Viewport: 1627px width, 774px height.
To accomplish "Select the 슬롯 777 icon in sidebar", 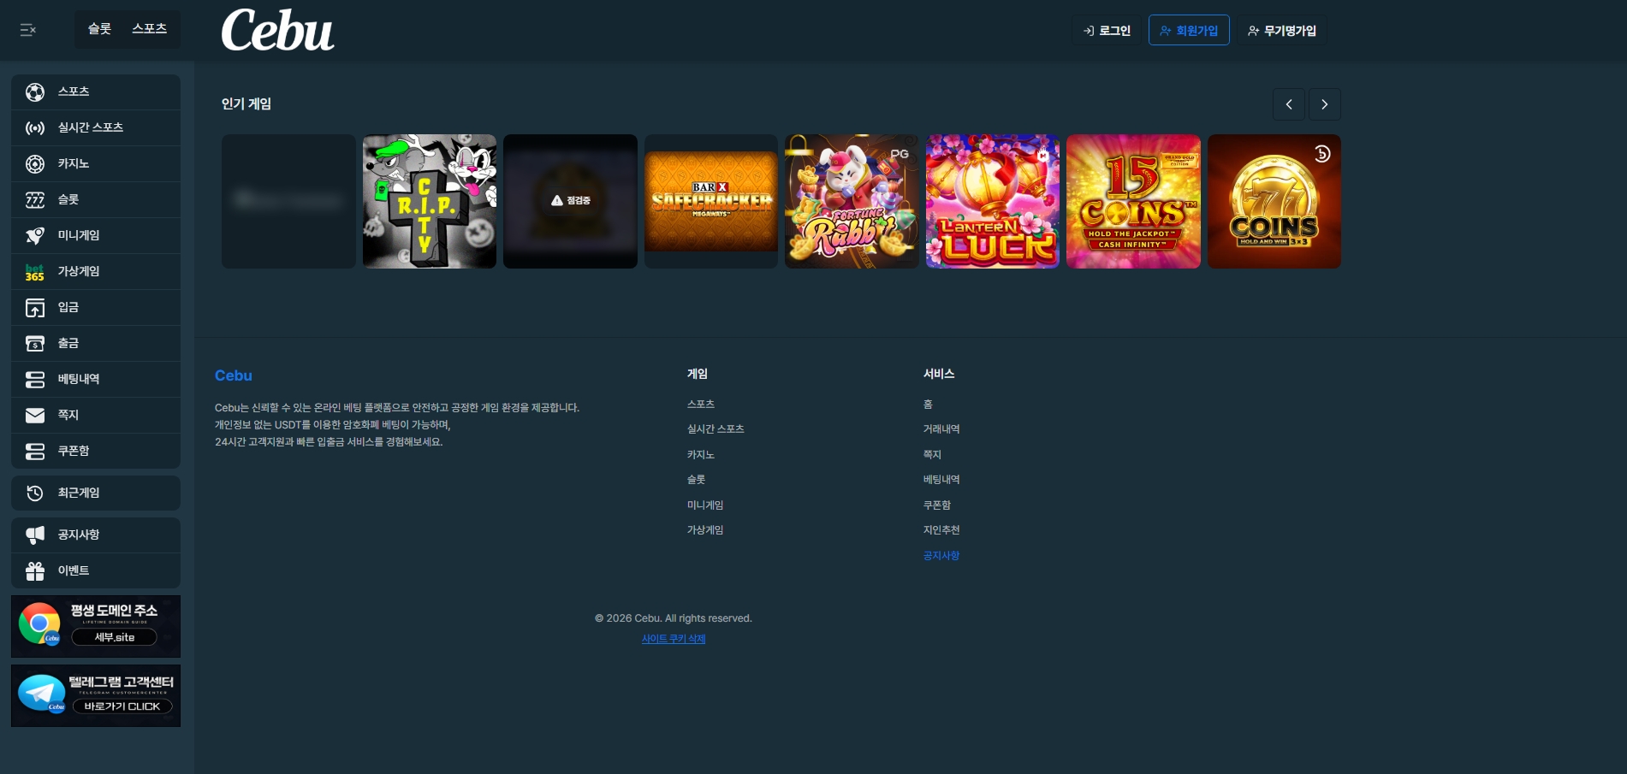I will click(35, 199).
